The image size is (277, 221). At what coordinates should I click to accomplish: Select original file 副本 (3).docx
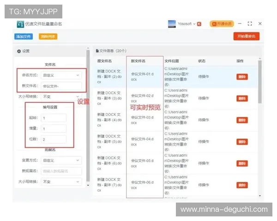tap(109, 99)
